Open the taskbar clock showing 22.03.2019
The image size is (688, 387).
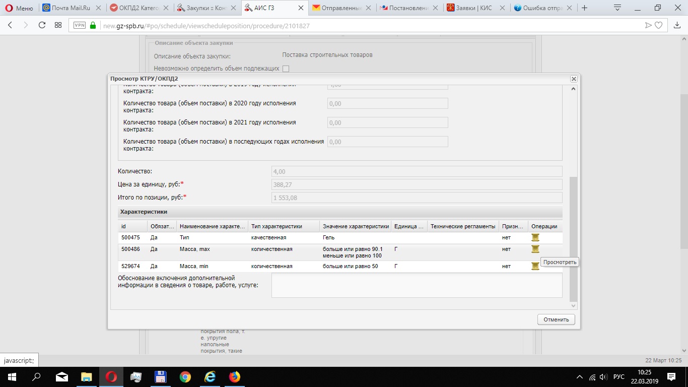click(645, 376)
